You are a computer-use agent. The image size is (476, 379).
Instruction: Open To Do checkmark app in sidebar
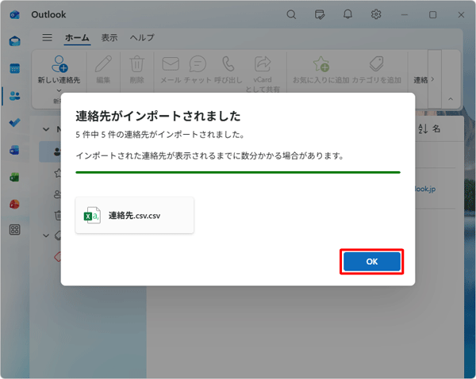pos(14,123)
